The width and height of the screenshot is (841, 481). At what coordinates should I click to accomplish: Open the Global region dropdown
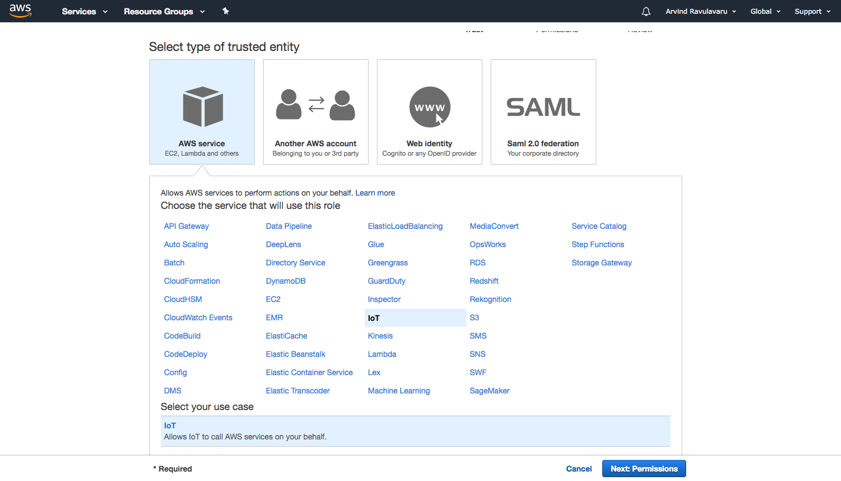(766, 11)
